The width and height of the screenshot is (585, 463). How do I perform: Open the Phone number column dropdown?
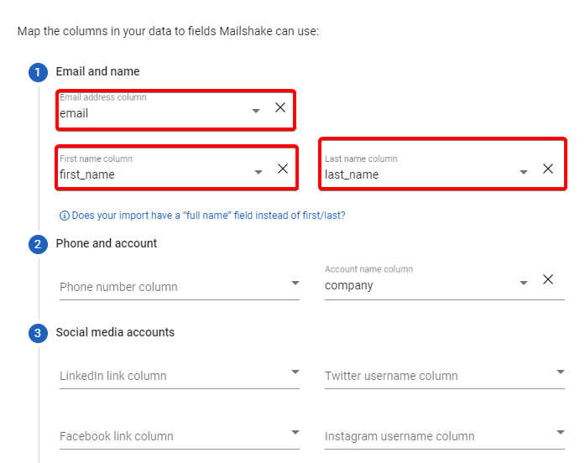point(179,287)
